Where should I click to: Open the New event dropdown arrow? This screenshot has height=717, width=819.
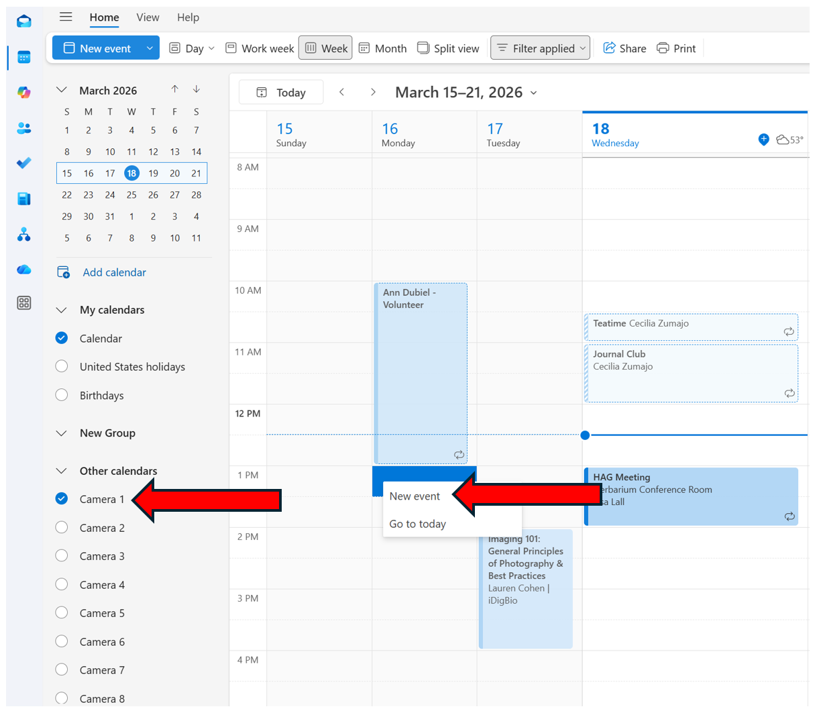150,48
